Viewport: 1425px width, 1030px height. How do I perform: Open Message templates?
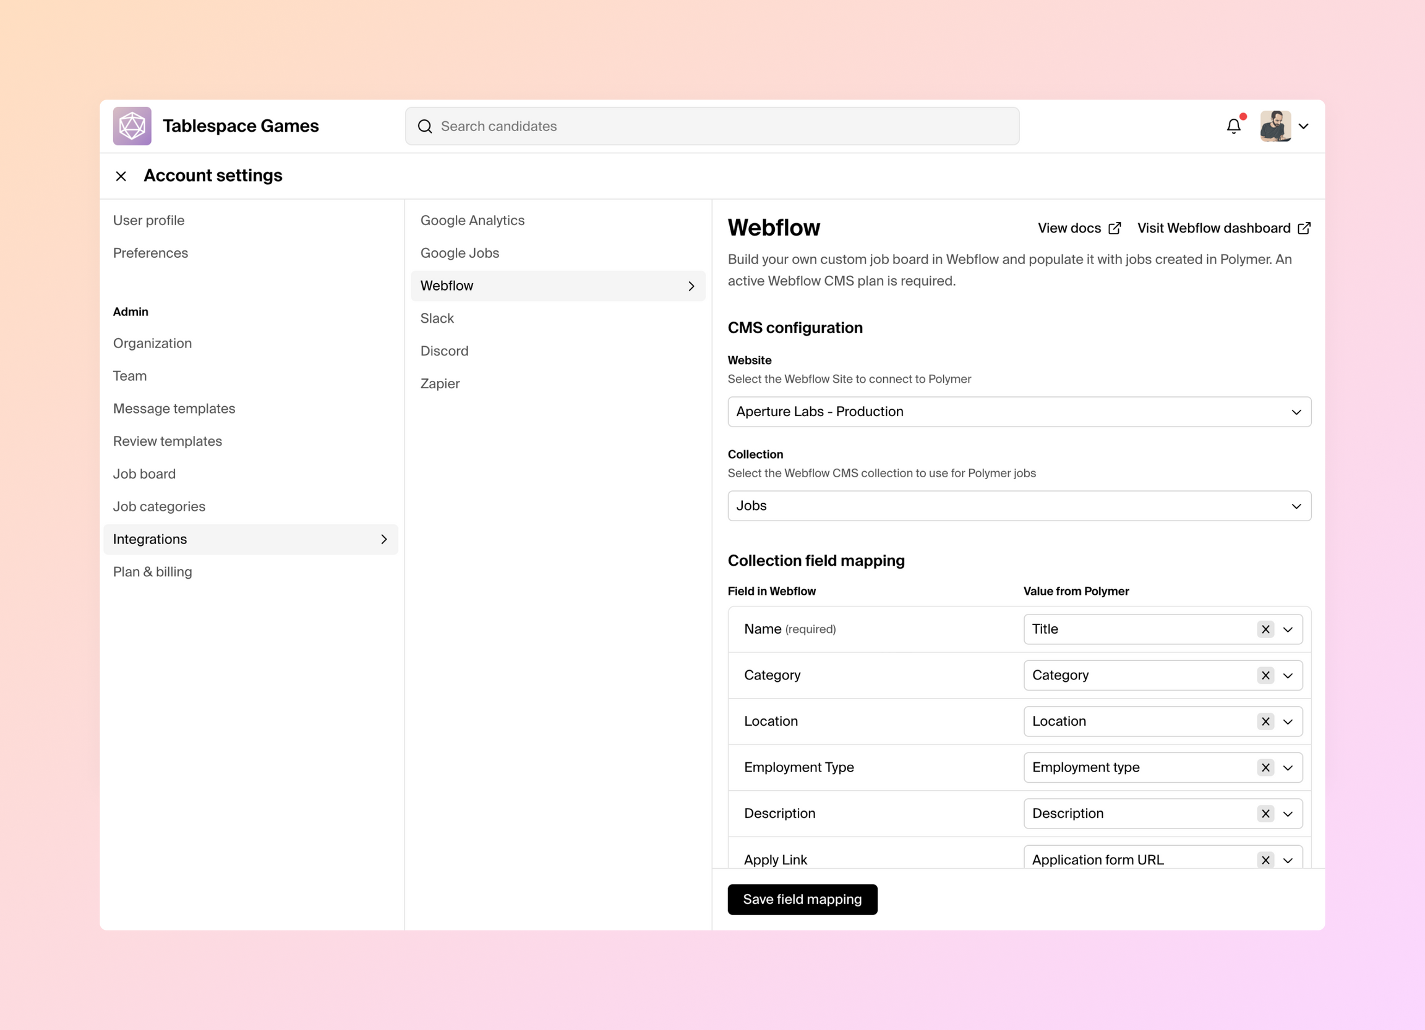(x=174, y=409)
